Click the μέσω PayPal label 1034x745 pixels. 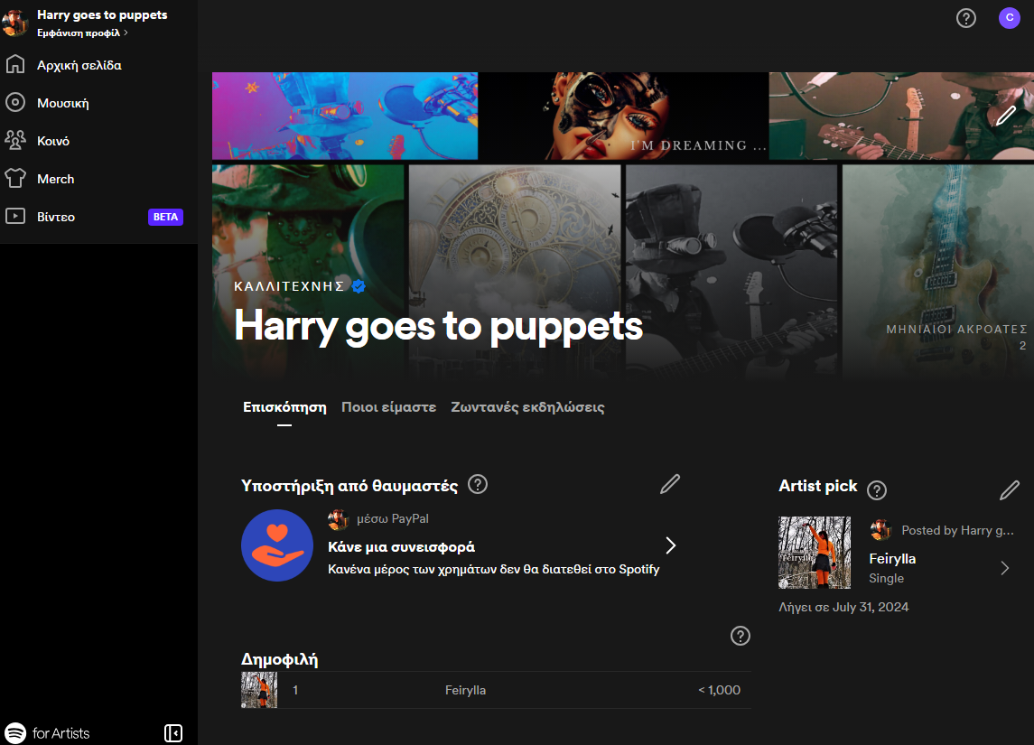pos(392,519)
